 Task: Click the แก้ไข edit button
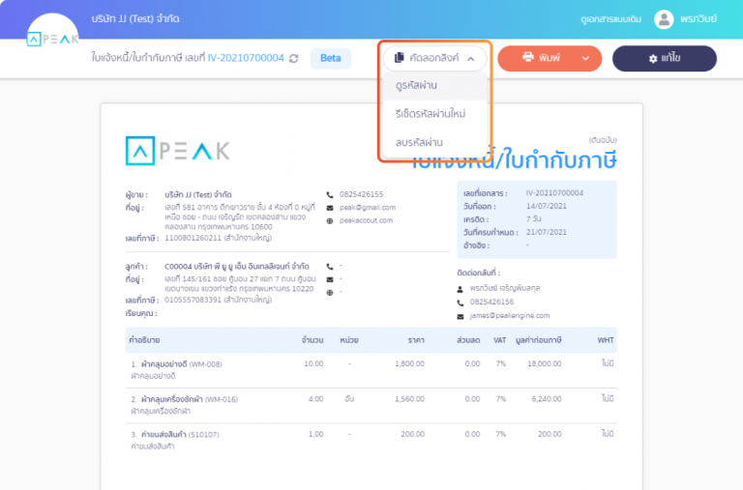click(665, 58)
